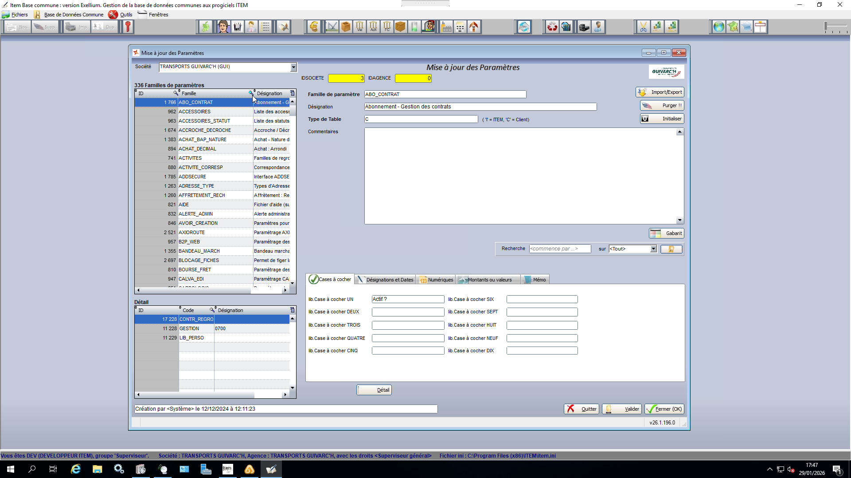Click the Import/Export button
The width and height of the screenshot is (851, 478).
[660, 92]
